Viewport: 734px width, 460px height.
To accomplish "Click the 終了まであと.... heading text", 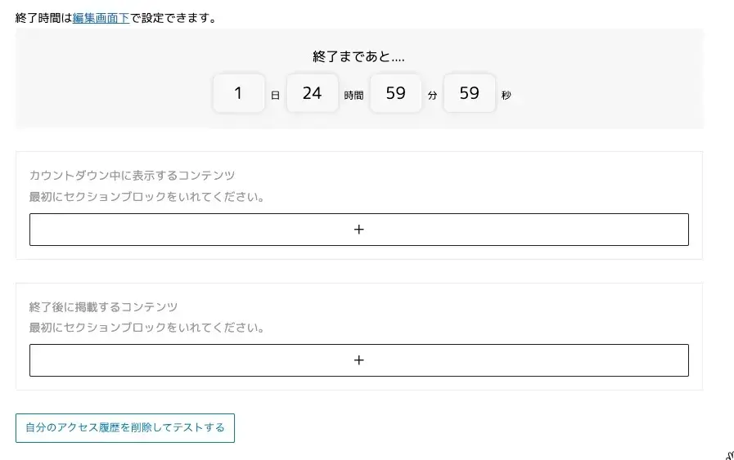I will click(358, 56).
